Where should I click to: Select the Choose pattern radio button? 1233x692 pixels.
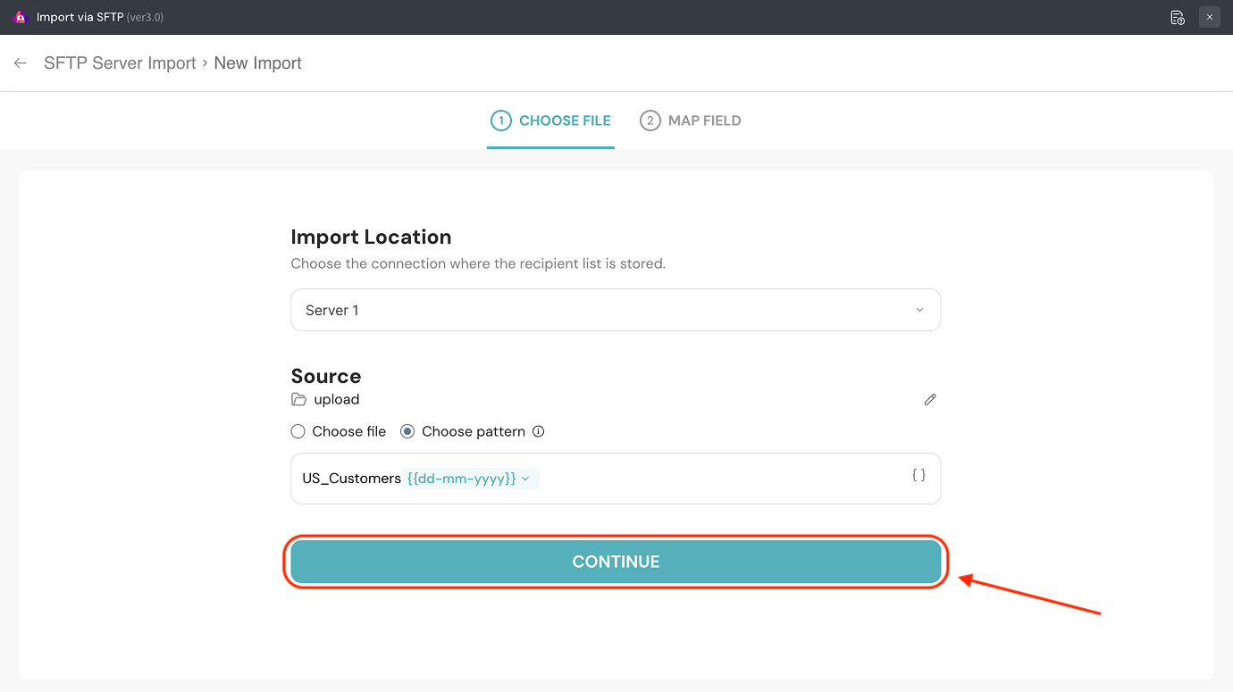coord(407,431)
